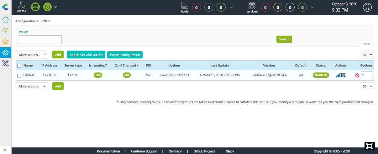Open the Reporting chart sidebar icon
Viewport: 378px width, 154px height.
(5, 41)
